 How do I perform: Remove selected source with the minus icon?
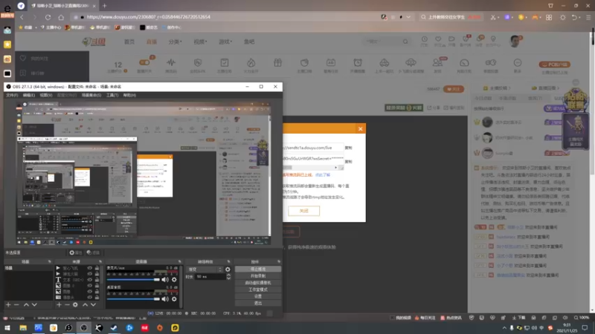click(x=67, y=304)
